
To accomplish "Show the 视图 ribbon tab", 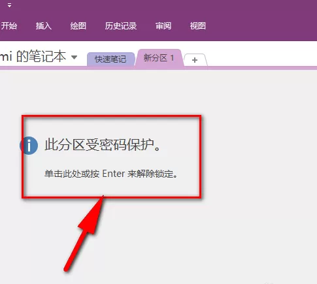I will click(x=198, y=26).
